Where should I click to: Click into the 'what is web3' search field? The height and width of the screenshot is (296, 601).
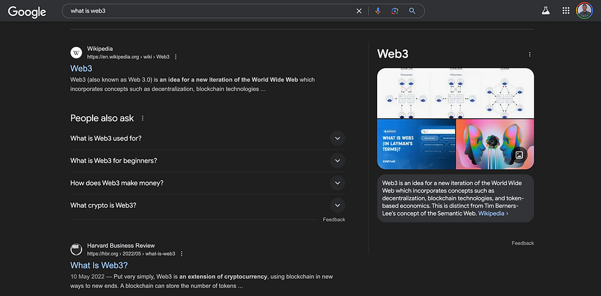click(211, 11)
